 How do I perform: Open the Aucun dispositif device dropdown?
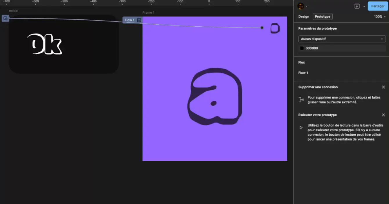coord(342,39)
